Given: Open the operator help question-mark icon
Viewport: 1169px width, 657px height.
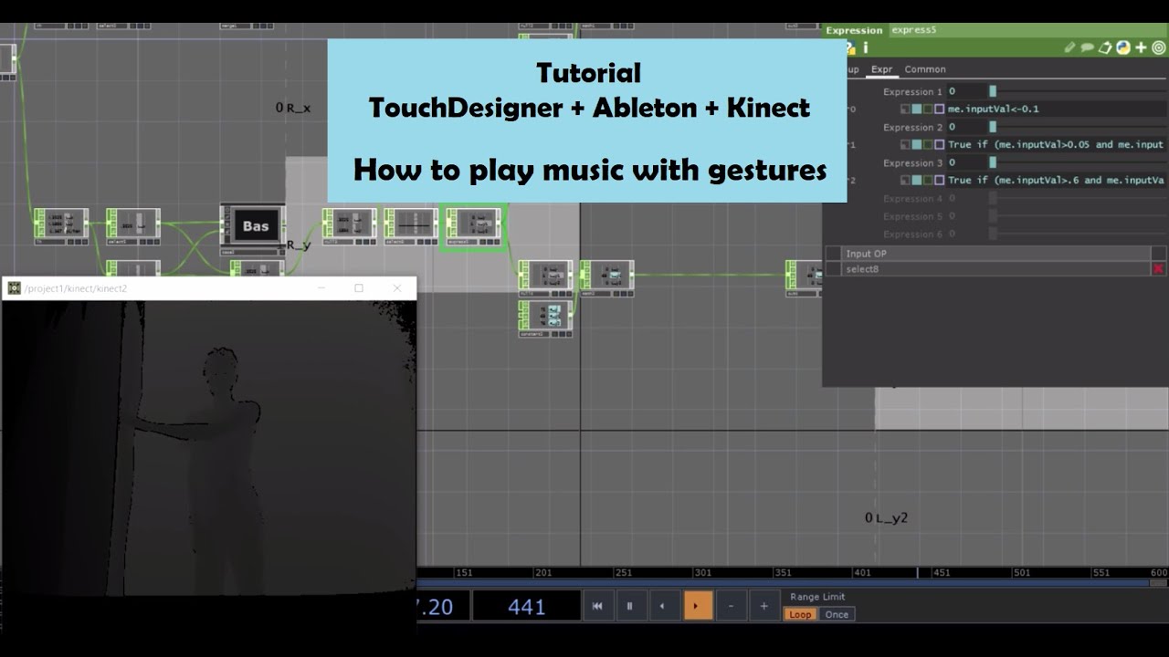Looking at the screenshot, I should pos(850,47).
